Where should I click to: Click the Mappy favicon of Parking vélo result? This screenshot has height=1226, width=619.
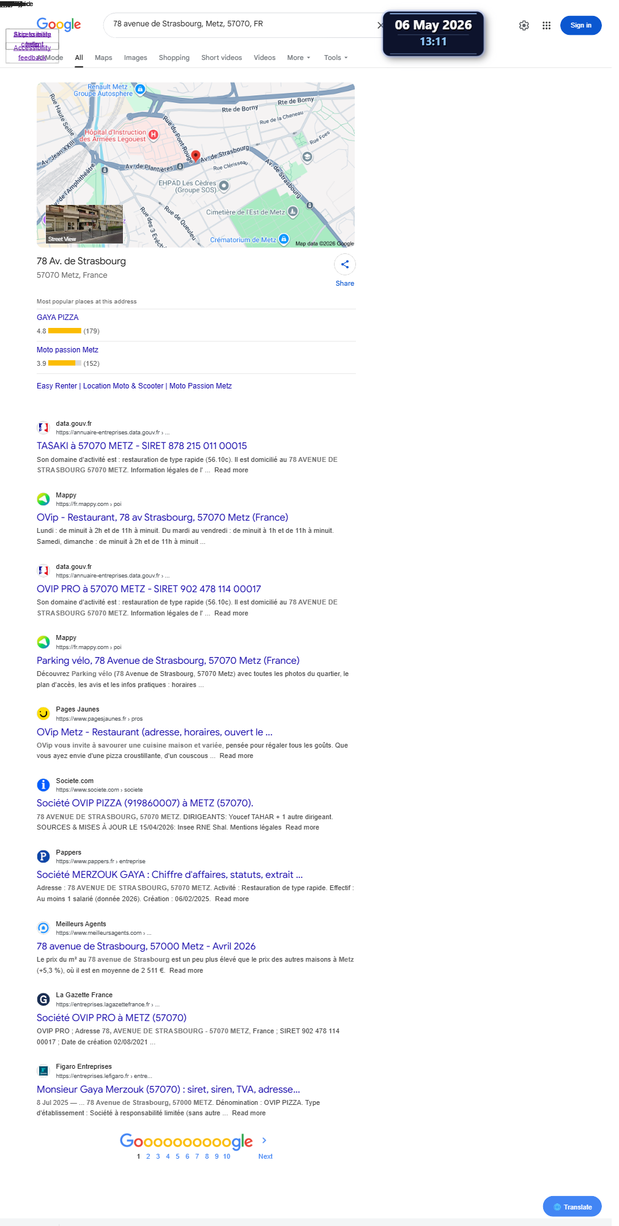pyautogui.click(x=43, y=642)
